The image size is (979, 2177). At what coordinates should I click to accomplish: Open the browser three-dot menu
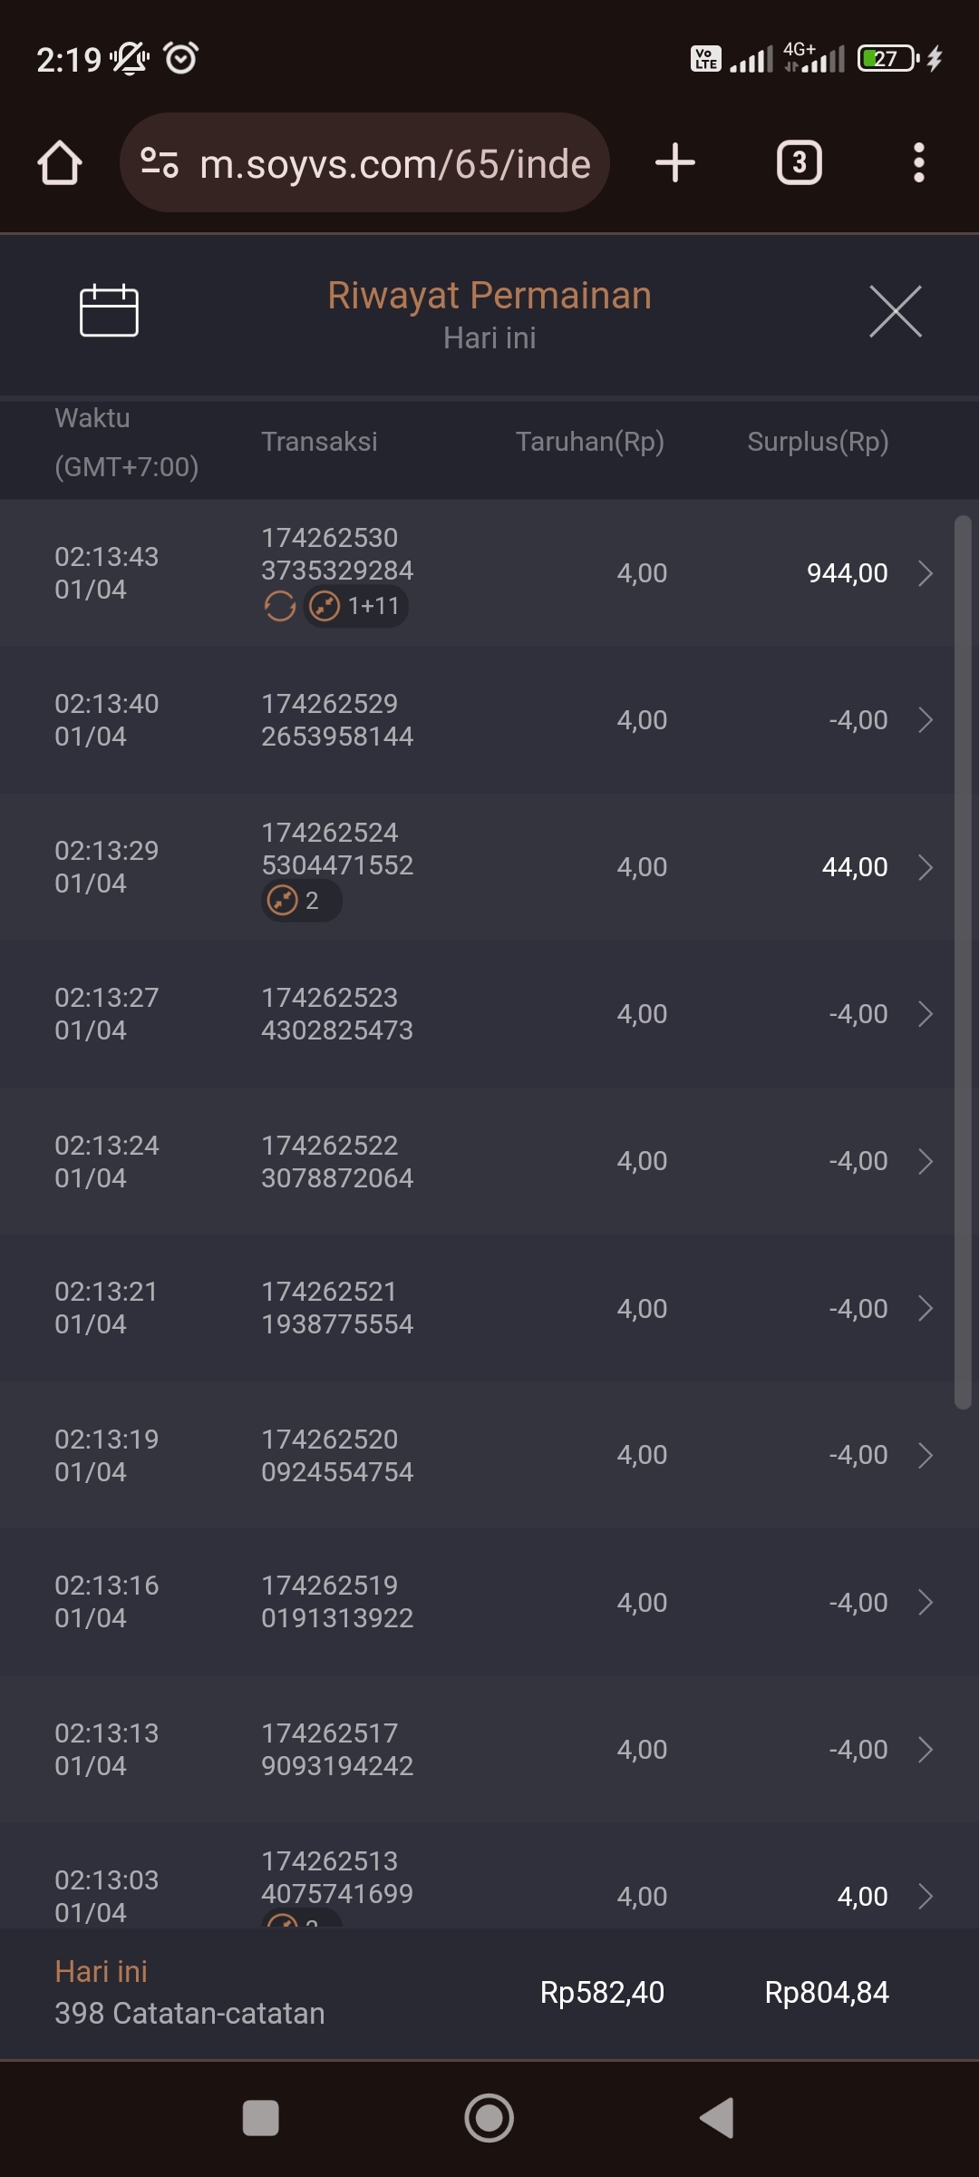click(x=918, y=163)
